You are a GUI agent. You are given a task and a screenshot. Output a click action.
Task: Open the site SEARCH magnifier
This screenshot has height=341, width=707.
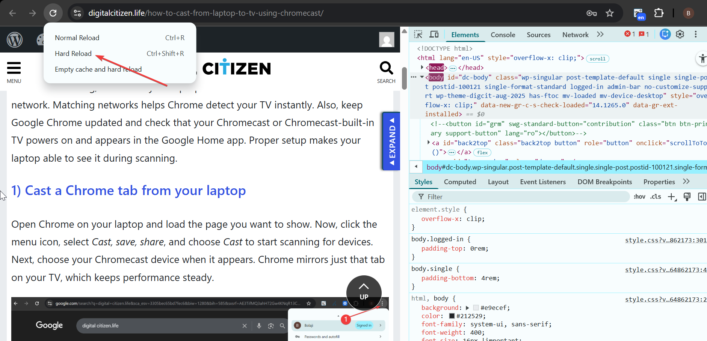click(x=386, y=72)
